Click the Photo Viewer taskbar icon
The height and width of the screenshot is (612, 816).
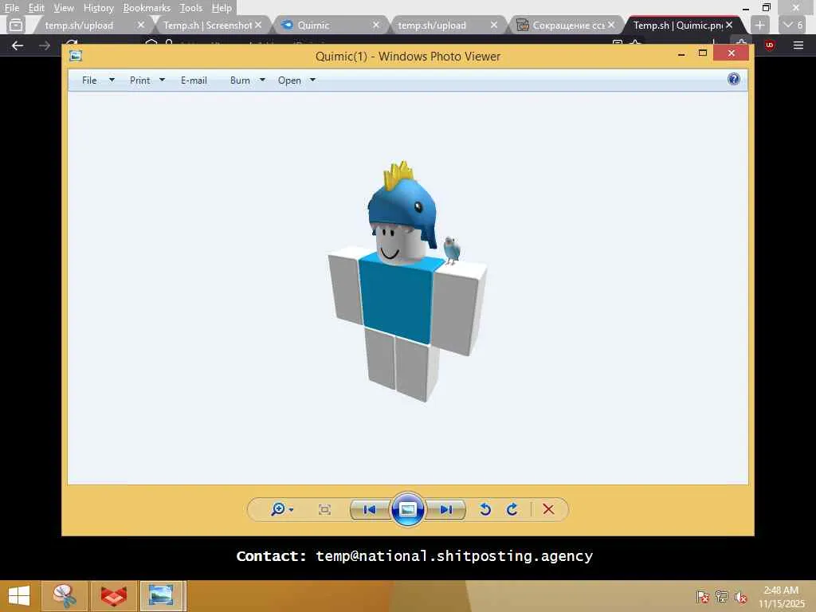coord(161,596)
